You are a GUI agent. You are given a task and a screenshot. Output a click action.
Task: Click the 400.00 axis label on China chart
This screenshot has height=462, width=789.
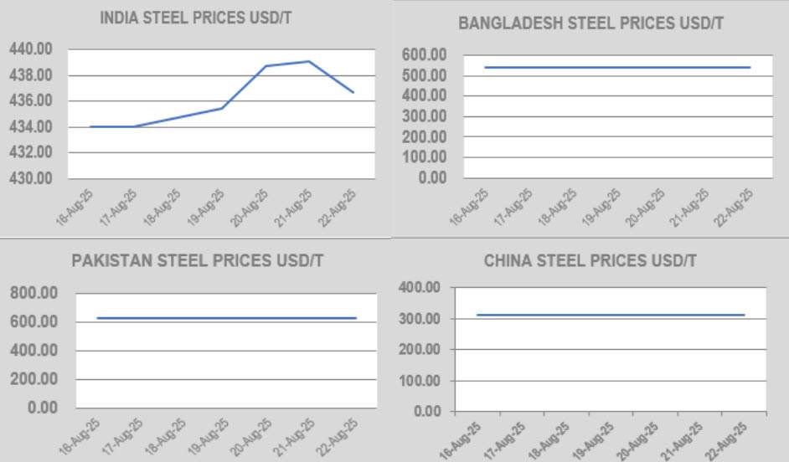point(419,287)
